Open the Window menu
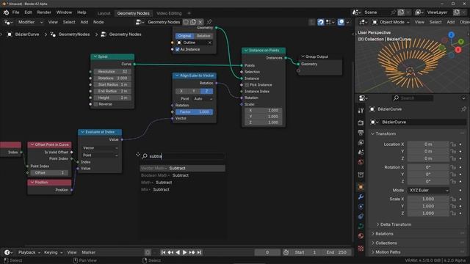This screenshot has width=470, height=264. coord(64,12)
